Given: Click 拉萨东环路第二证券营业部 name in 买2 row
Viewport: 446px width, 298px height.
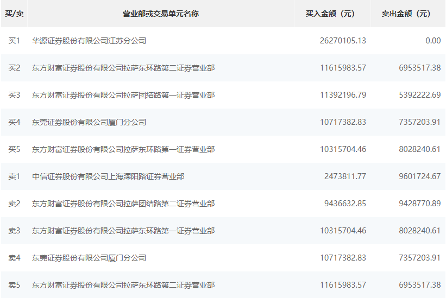Looking at the screenshot, I should (x=123, y=68).
